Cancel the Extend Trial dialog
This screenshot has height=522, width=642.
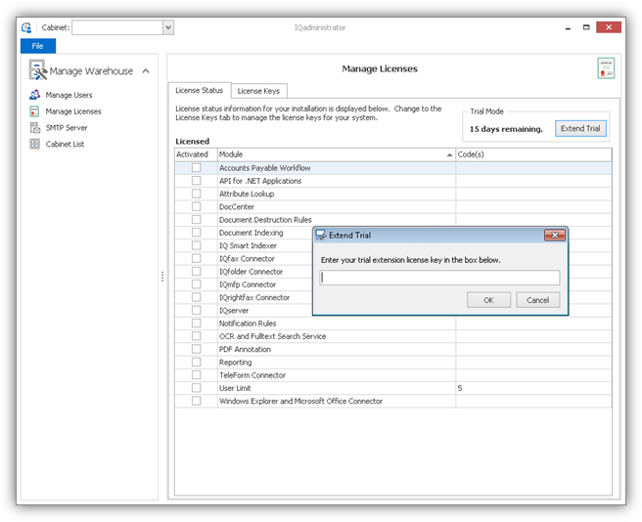(x=537, y=300)
